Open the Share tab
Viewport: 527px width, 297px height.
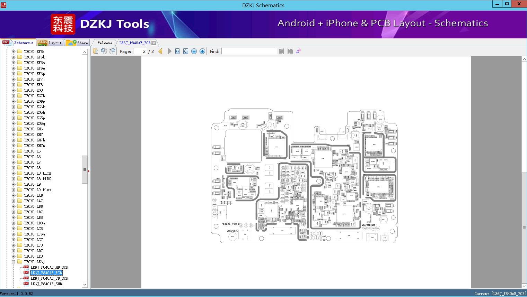click(77, 43)
